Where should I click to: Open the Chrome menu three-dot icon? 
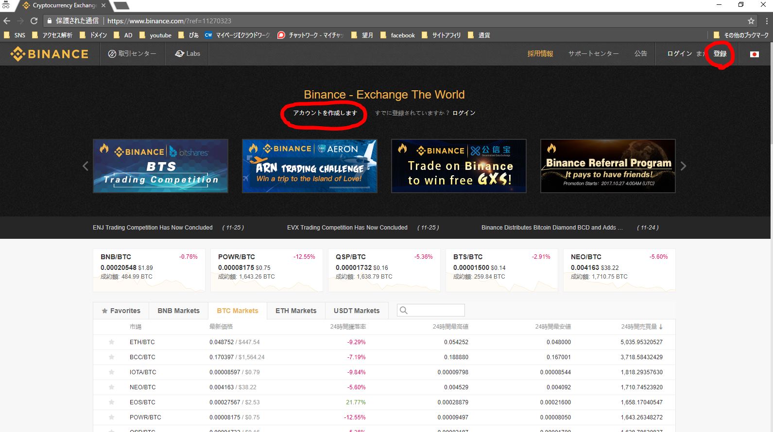pos(766,21)
